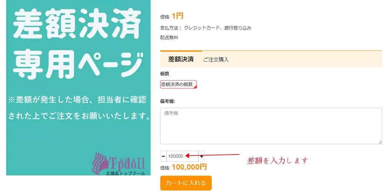This screenshot has height=194, width=389.
Task: Open the ご注文購入 tab
Action: pos(216,59)
